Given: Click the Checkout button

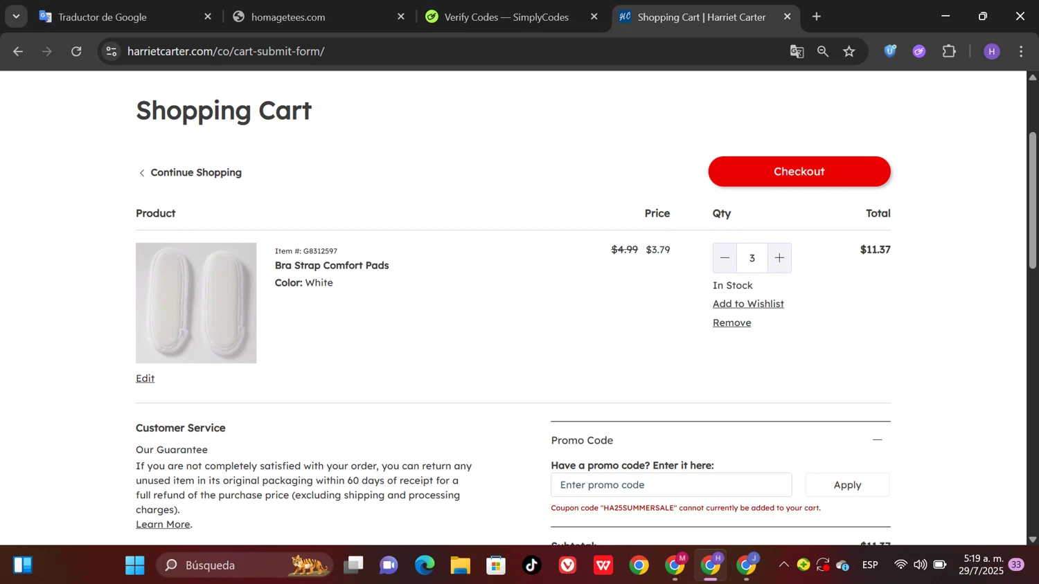Looking at the screenshot, I should [x=799, y=172].
